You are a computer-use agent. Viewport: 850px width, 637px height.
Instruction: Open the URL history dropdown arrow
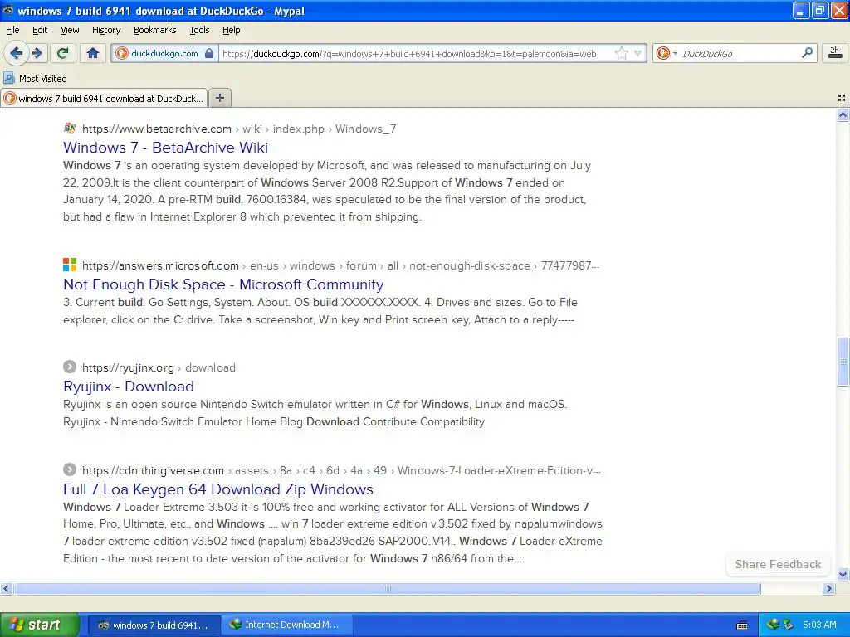click(638, 53)
